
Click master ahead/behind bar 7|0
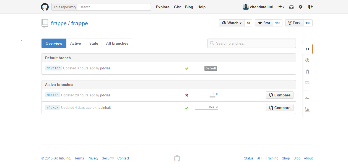214,95
